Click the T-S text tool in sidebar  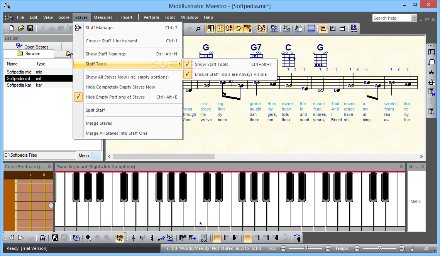click(431, 112)
